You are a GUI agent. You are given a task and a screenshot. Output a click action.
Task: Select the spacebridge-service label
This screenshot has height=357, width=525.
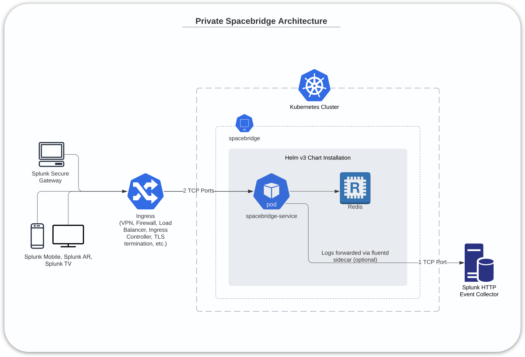pos(272,216)
